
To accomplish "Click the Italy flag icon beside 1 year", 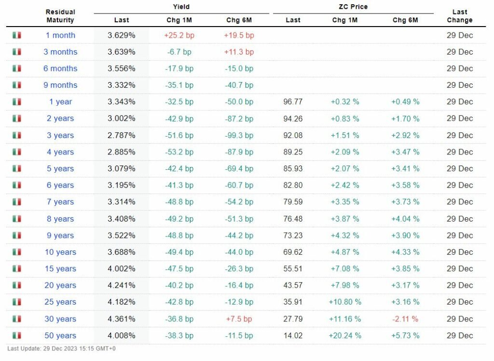I will coord(17,102).
